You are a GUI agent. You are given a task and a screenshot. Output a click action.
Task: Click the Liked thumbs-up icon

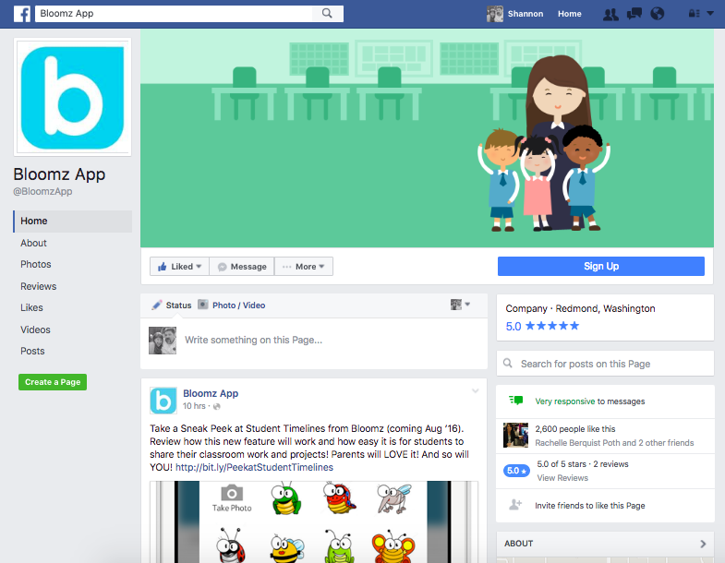click(x=162, y=266)
